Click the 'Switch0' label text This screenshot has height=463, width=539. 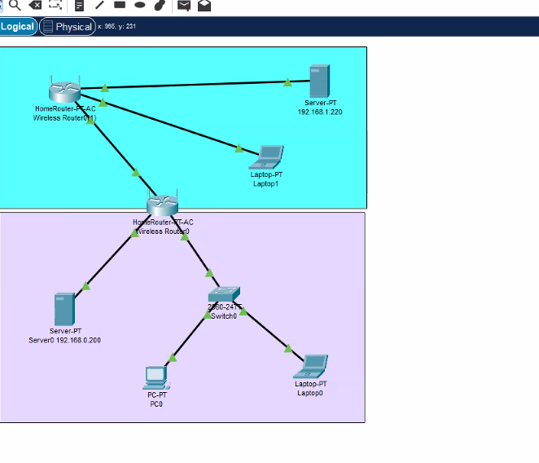click(224, 316)
